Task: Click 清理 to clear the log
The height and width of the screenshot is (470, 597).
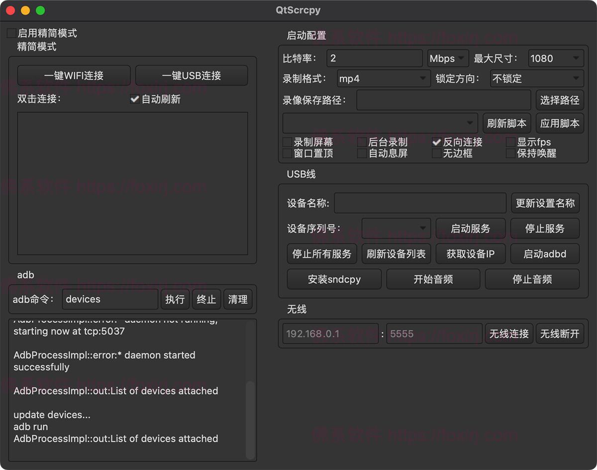Action: click(238, 299)
